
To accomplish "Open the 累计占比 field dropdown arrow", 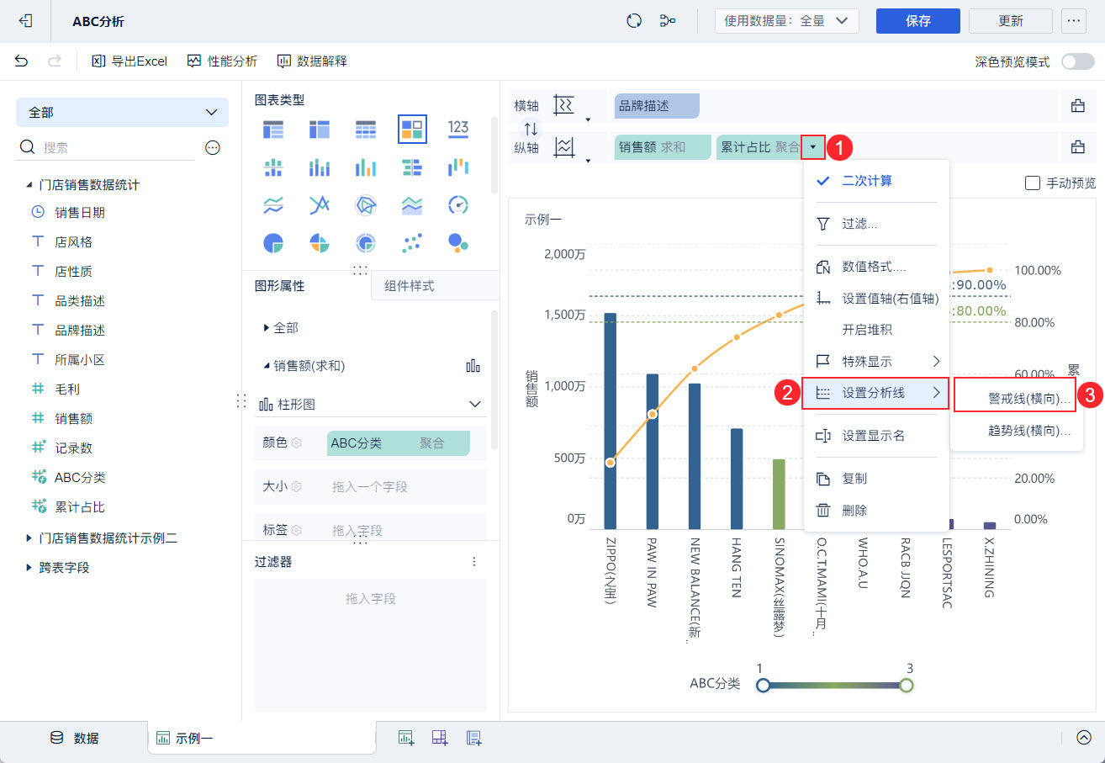I will pyautogui.click(x=813, y=147).
